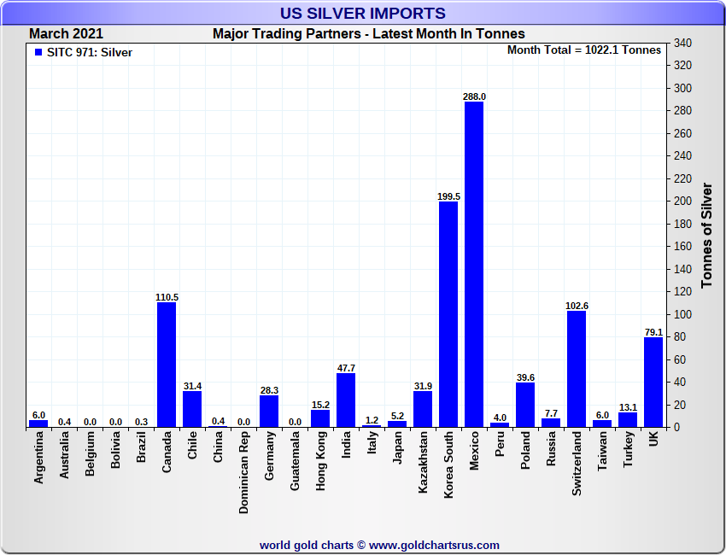
Task: Click the Month Total 1022.1 Tonnes text
Action: tap(584, 50)
